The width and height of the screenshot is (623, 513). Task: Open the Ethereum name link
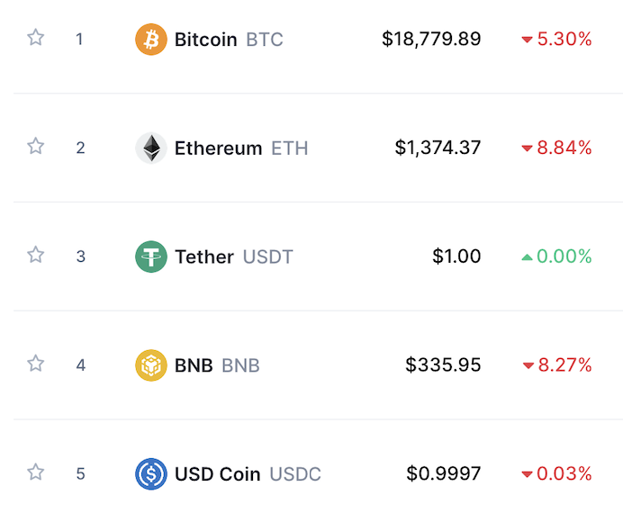tap(219, 148)
